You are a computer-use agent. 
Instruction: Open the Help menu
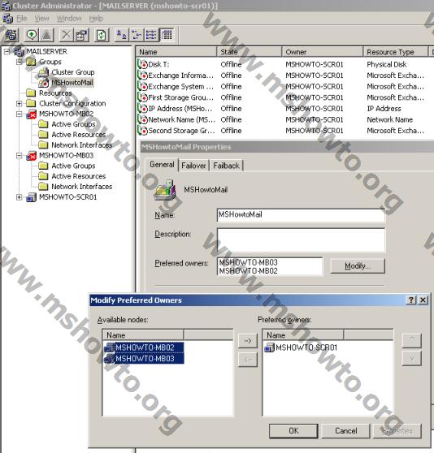point(96,19)
